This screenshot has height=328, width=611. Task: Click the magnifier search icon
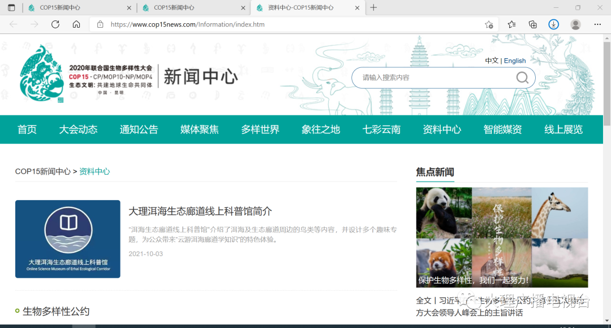(522, 77)
